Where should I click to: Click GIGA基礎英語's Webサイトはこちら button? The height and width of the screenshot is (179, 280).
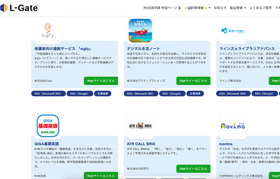[101, 176]
